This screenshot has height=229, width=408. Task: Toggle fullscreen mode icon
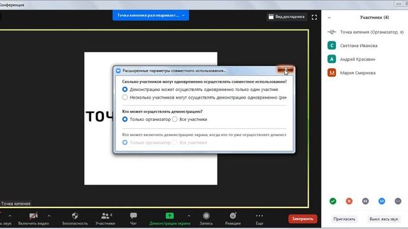pos(314,17)
